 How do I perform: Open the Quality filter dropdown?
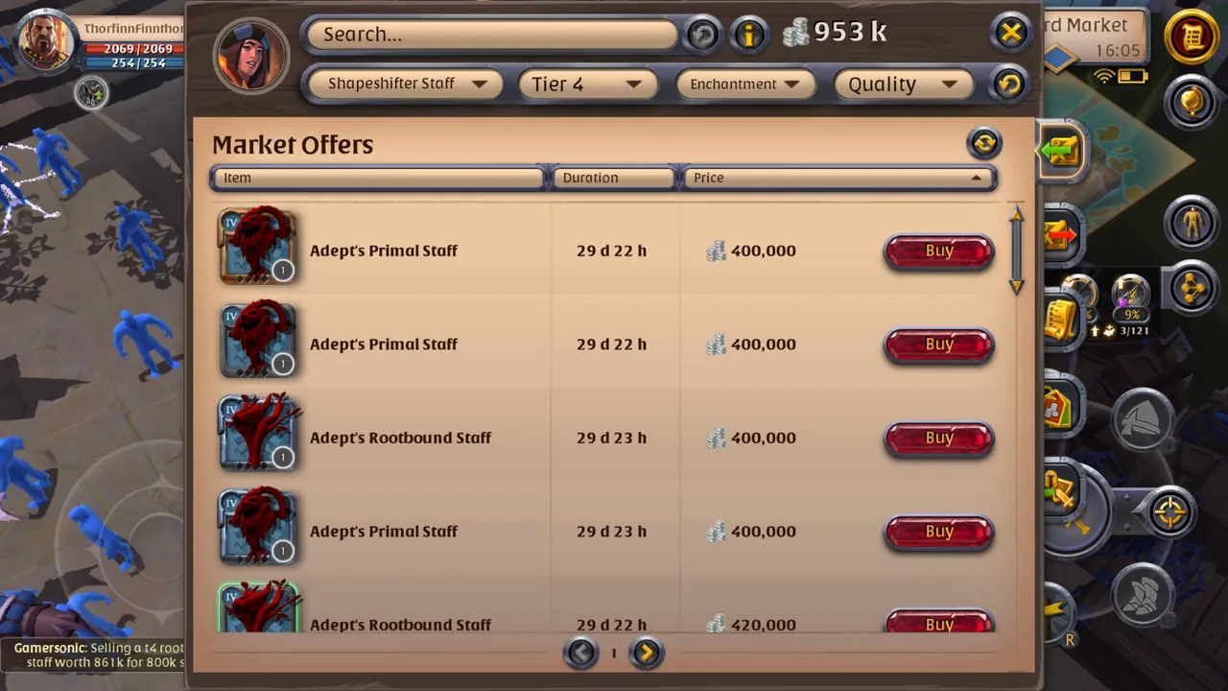click(904, 83)
